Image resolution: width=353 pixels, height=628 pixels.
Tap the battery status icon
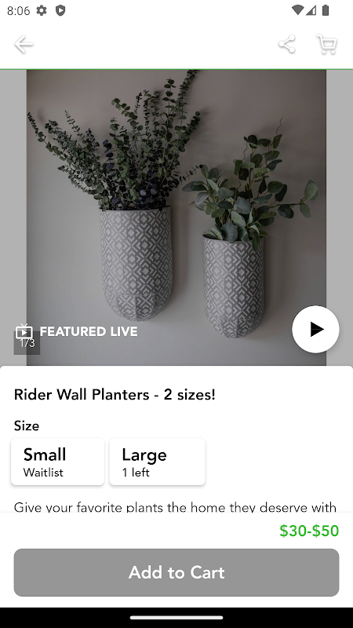click(326, 10)
